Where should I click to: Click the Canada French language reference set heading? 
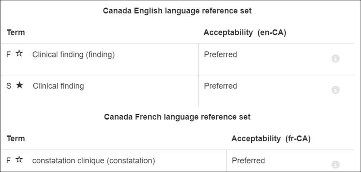177,117
